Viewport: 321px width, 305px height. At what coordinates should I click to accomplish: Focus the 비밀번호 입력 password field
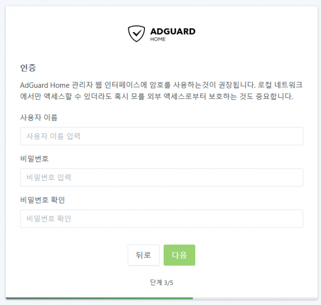coord(162,177)
